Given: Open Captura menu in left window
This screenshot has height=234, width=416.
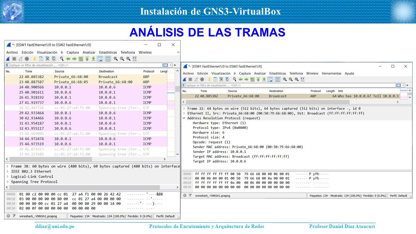Looking at the screenshot, I should pos(73,52).
